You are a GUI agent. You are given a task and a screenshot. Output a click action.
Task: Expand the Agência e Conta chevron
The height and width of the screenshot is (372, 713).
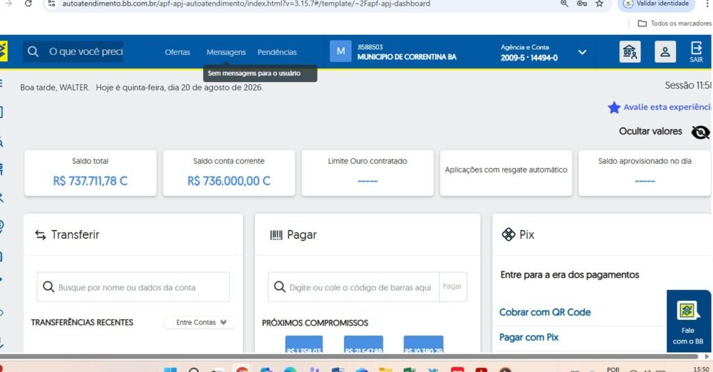[582, 52]
